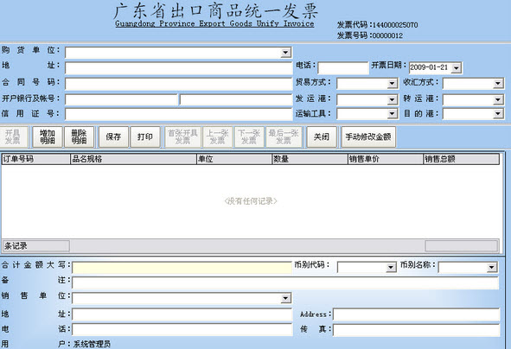The height and width of the screenshot is (349, 511).
Task: Click the 合计金额大写 yellow field
Action: click(182, 268)
